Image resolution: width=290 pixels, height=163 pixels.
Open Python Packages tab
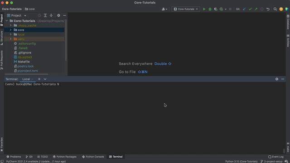coord(64,157)
